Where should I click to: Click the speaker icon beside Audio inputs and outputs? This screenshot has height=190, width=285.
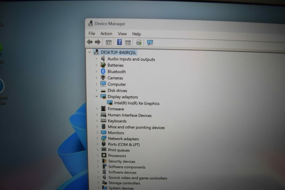(x=103, y=58)
